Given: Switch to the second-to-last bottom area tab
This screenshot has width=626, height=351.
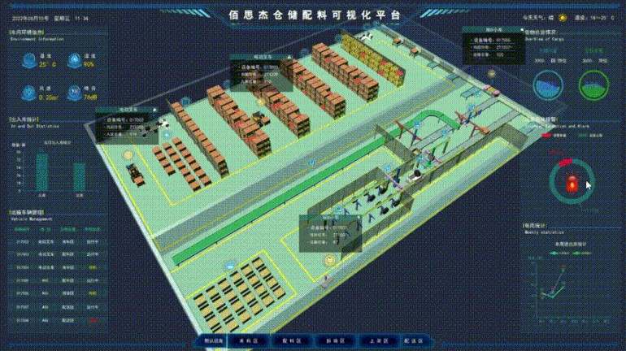Looking at the screenshot, I should (x=379, y=341).
